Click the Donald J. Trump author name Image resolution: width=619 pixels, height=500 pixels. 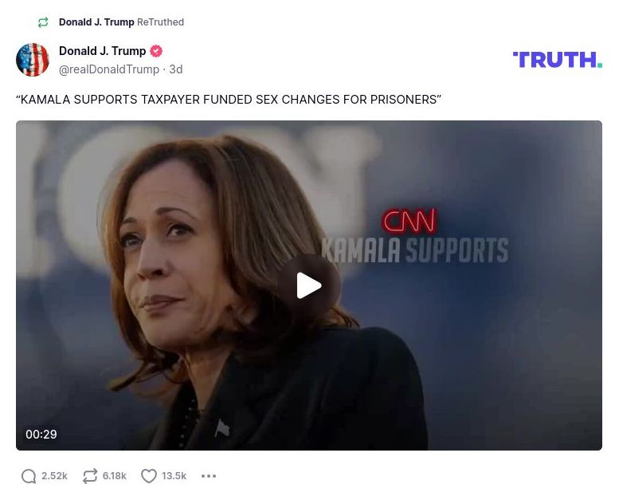102,51
